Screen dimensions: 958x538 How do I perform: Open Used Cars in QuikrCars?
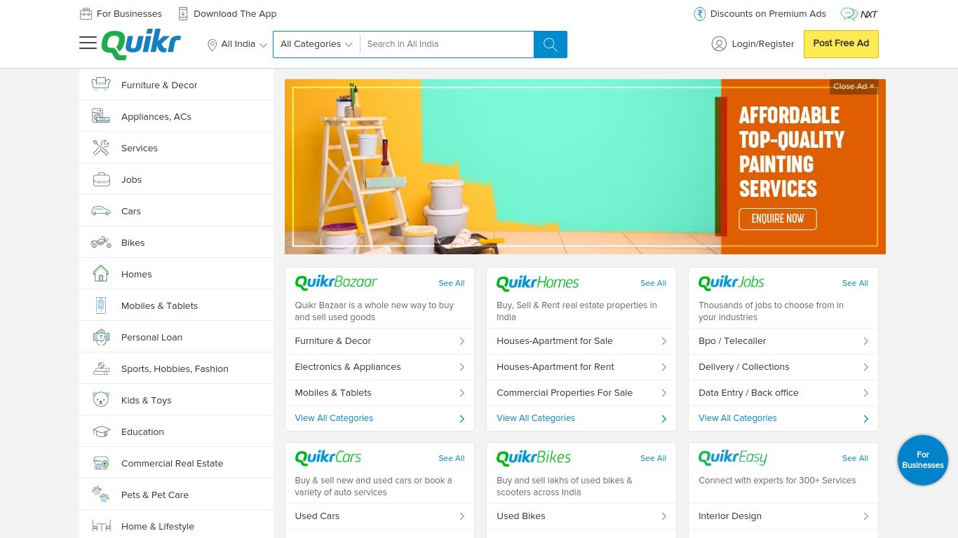[x=379, y=516]
